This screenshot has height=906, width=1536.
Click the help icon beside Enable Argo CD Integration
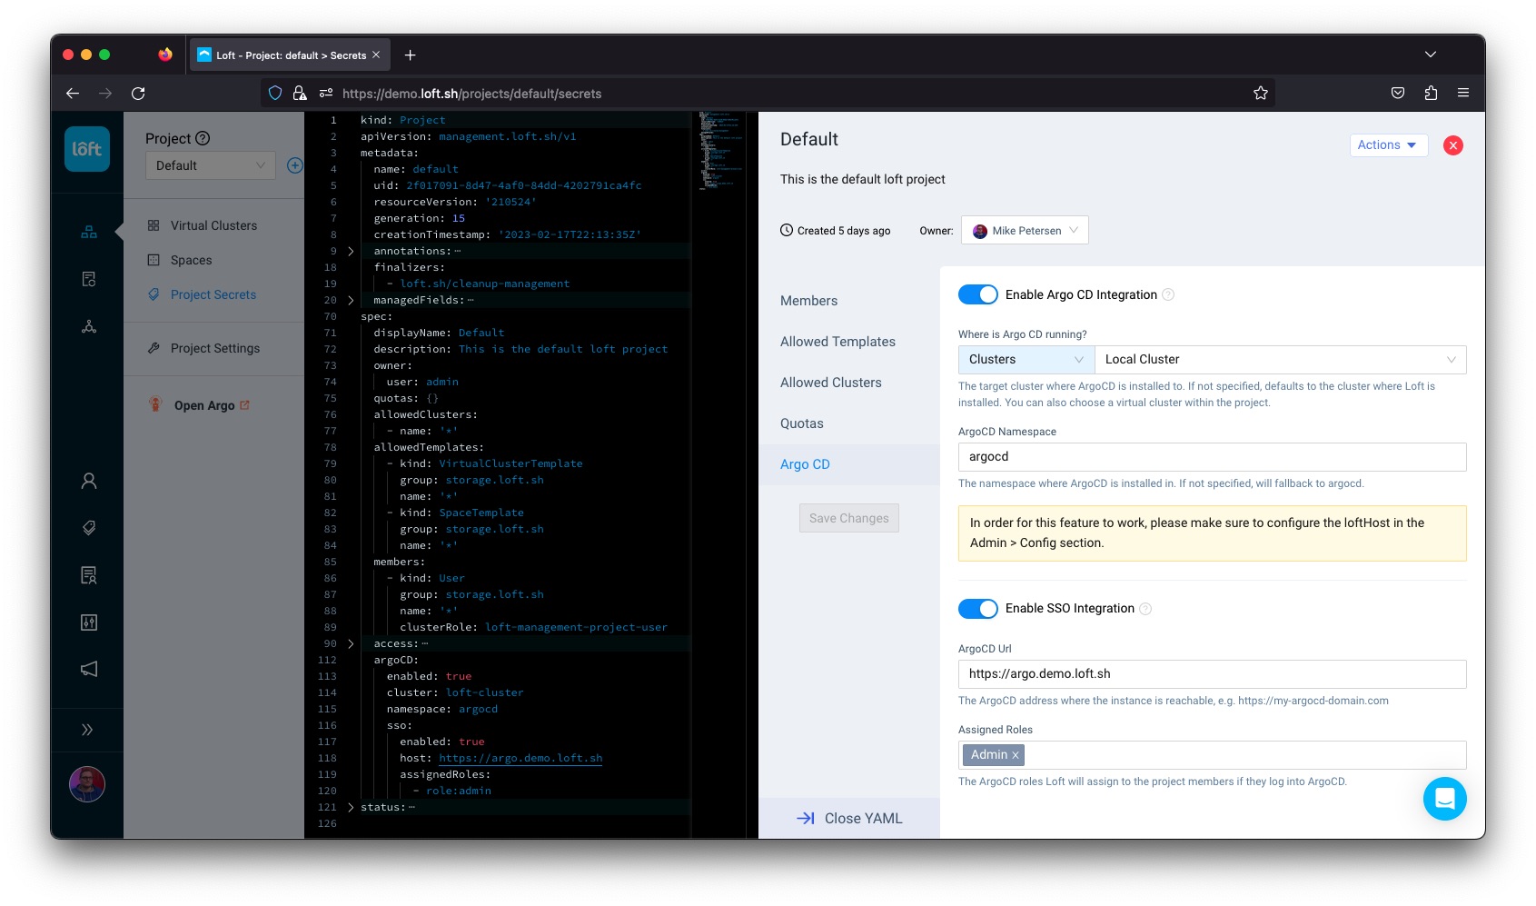click(x=1168, y=294)
